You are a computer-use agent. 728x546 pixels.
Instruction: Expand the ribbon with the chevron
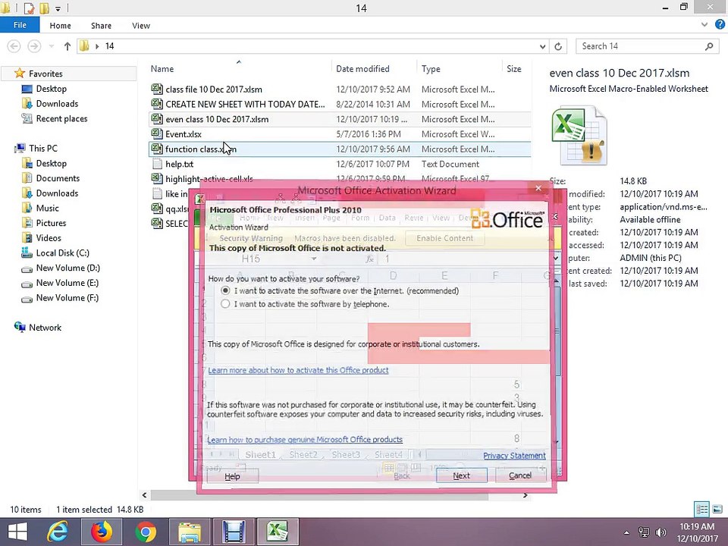pos(704,25)
